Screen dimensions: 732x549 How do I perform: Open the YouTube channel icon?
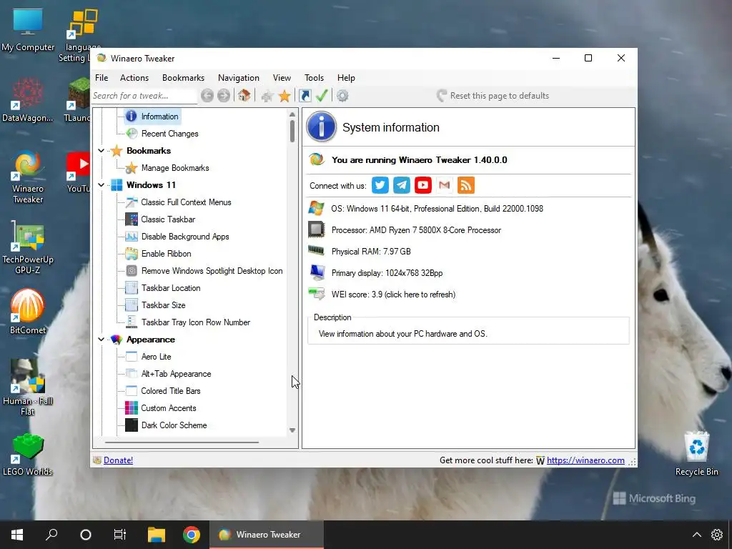[x=423, y=185]
